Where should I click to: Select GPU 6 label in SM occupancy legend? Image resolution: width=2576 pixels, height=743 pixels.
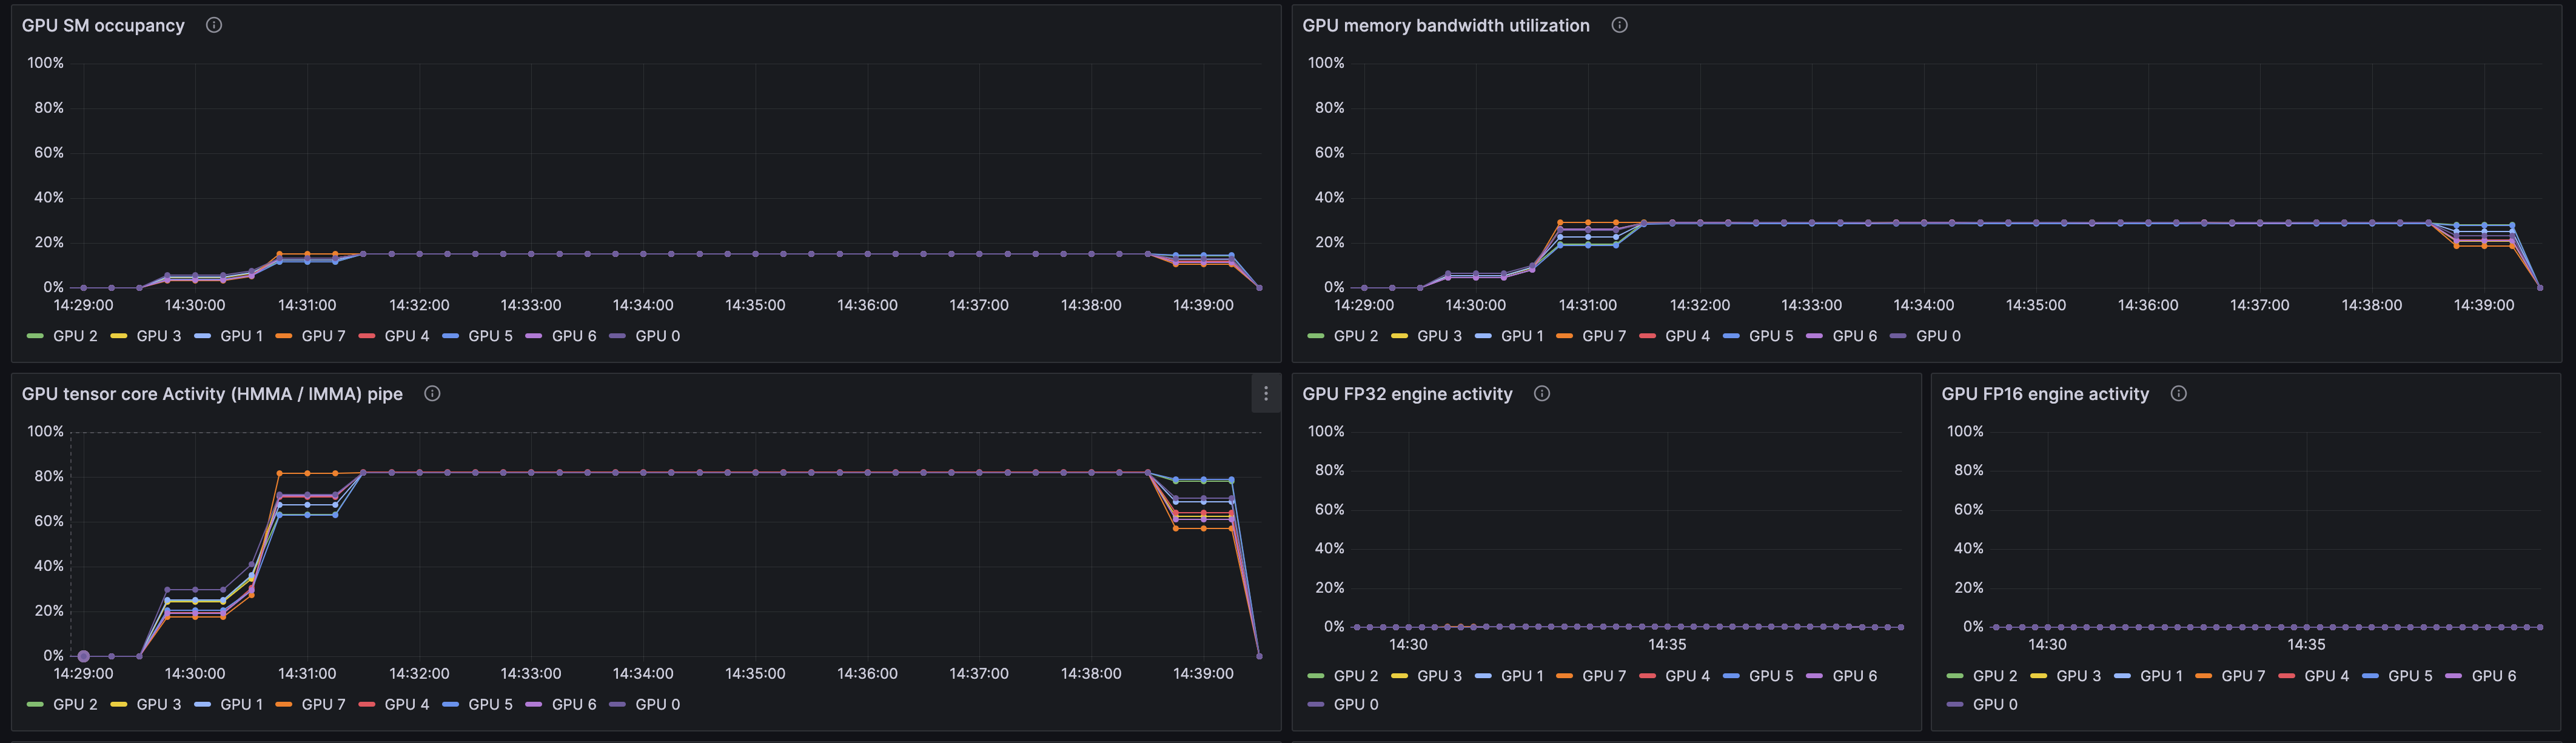pos(573,336)
